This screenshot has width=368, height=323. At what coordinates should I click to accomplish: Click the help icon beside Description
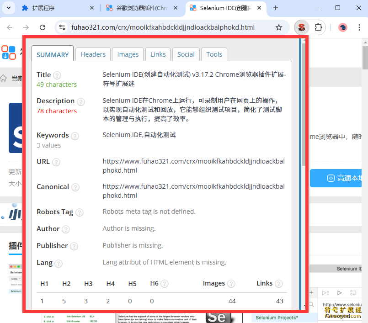pyautogui.click(x=81, y=101)
